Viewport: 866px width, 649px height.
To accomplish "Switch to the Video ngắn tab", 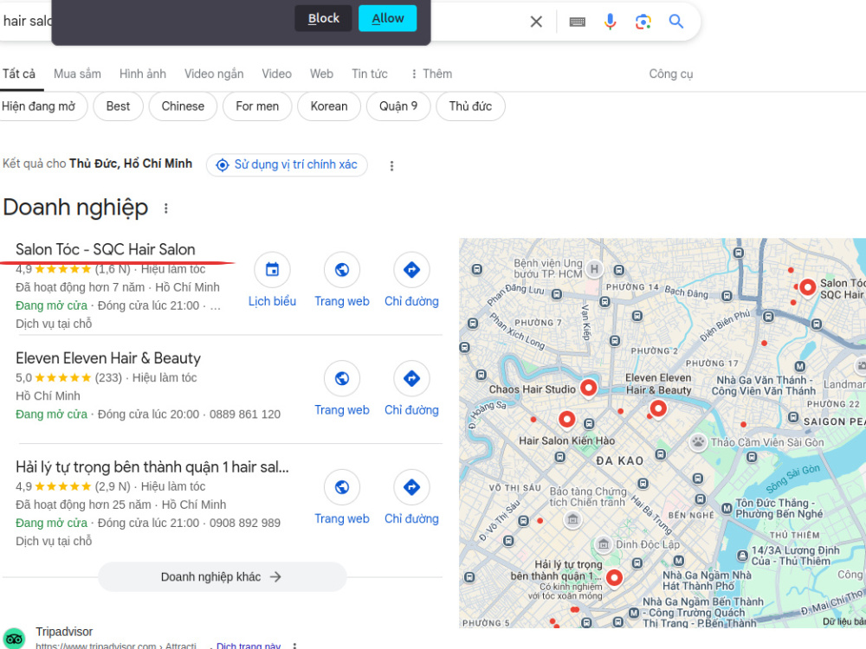I will pos(214,74).
